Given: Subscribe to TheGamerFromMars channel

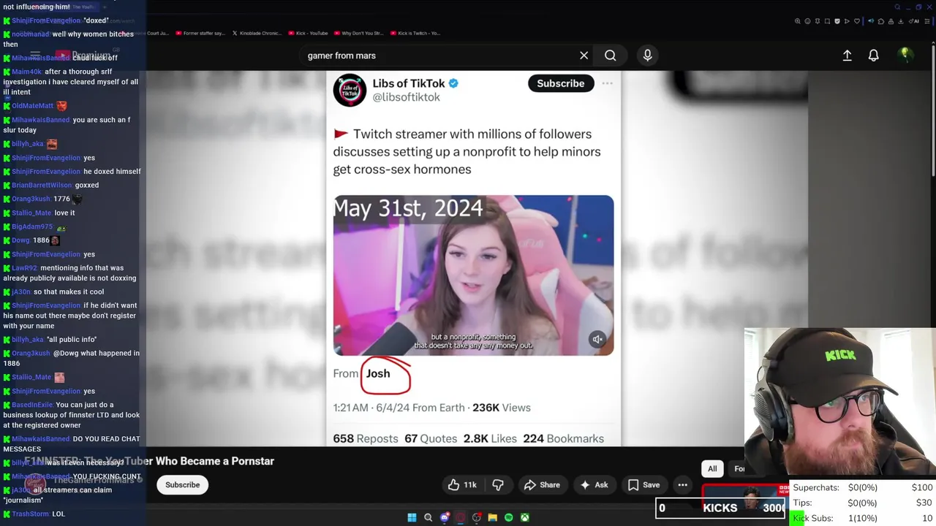Looking at the screenshot, I should [182, 484].
